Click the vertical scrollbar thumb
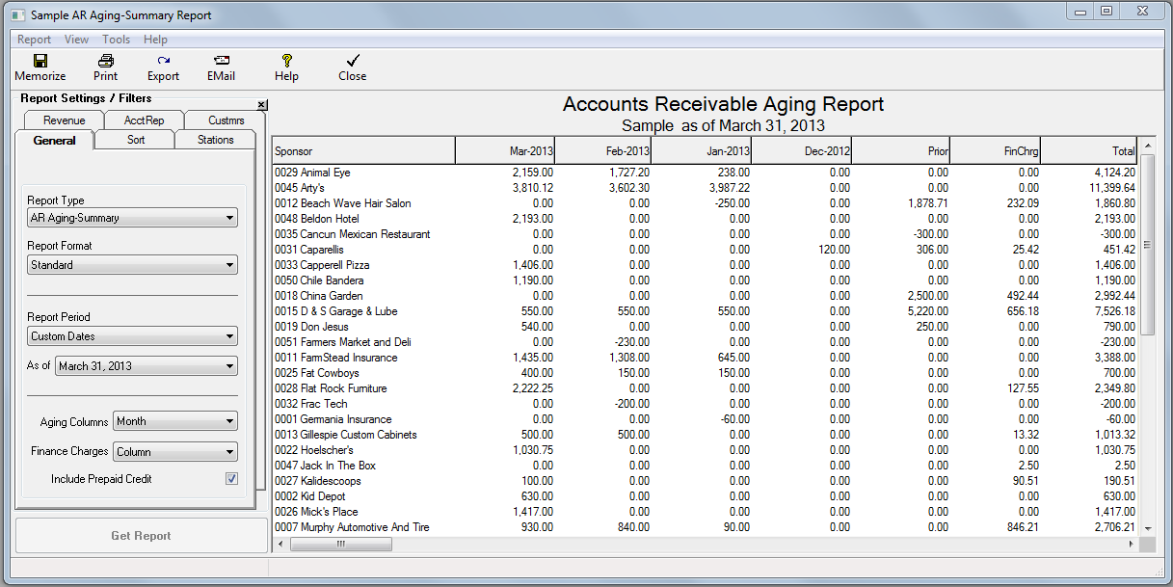 coord(1147,244)
